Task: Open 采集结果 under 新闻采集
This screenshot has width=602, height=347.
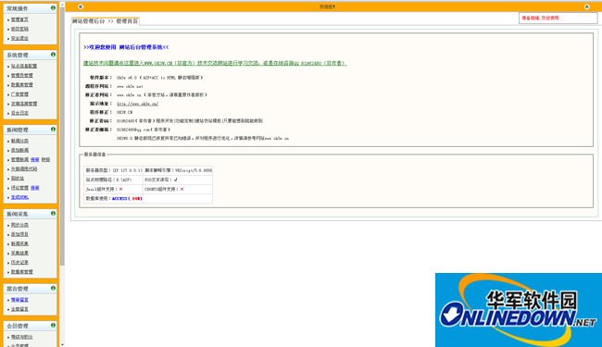Action: click(19, 253)
